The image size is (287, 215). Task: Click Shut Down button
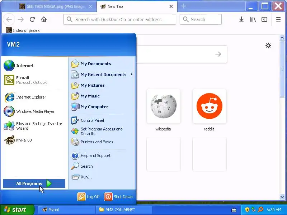(x=118, y=197)
